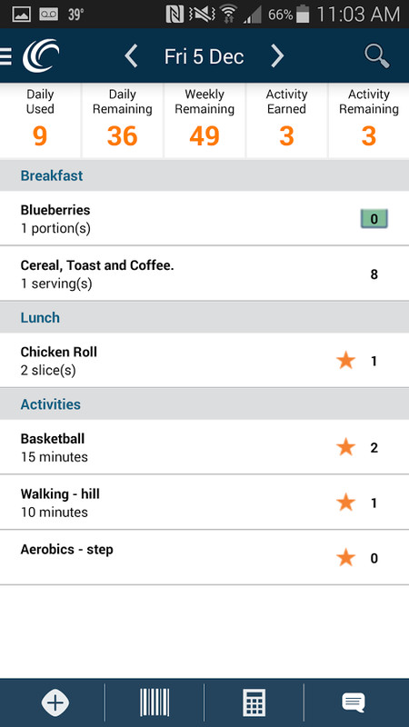Select the Breakfast section header
409x727 pixels.
[204, 175]
